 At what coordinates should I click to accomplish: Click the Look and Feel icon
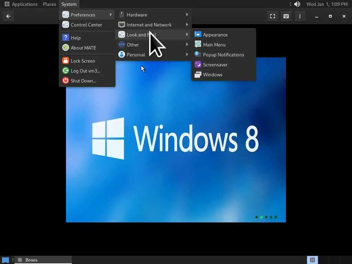click(x=121, y=35)
